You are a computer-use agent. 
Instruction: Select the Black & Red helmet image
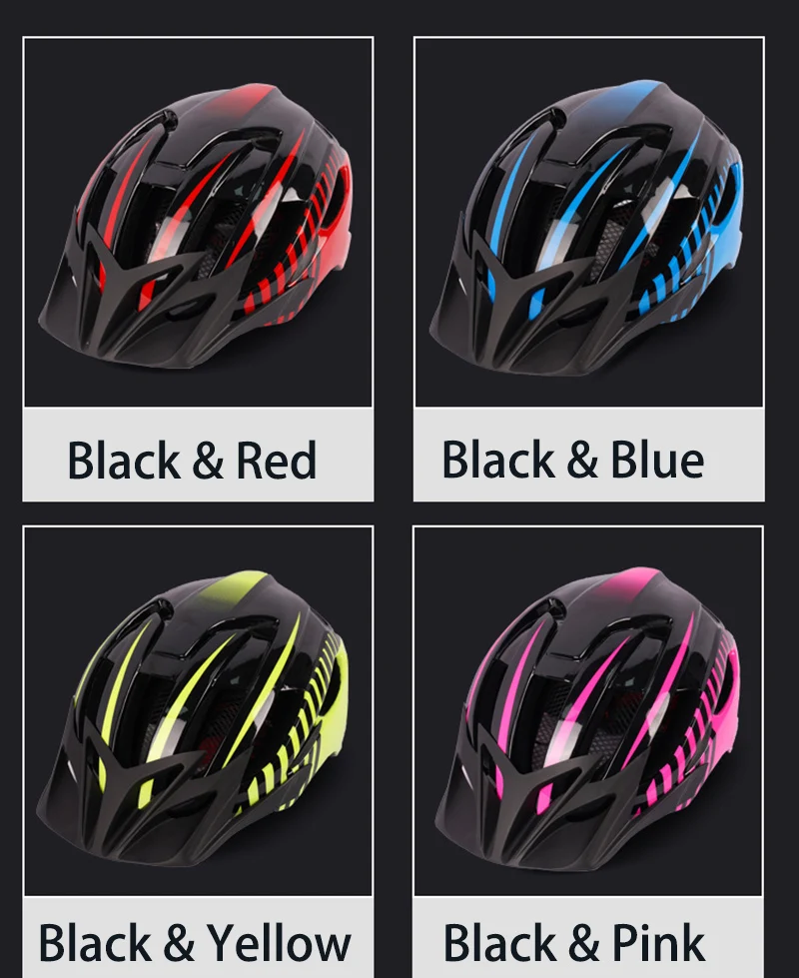[198, 222]
